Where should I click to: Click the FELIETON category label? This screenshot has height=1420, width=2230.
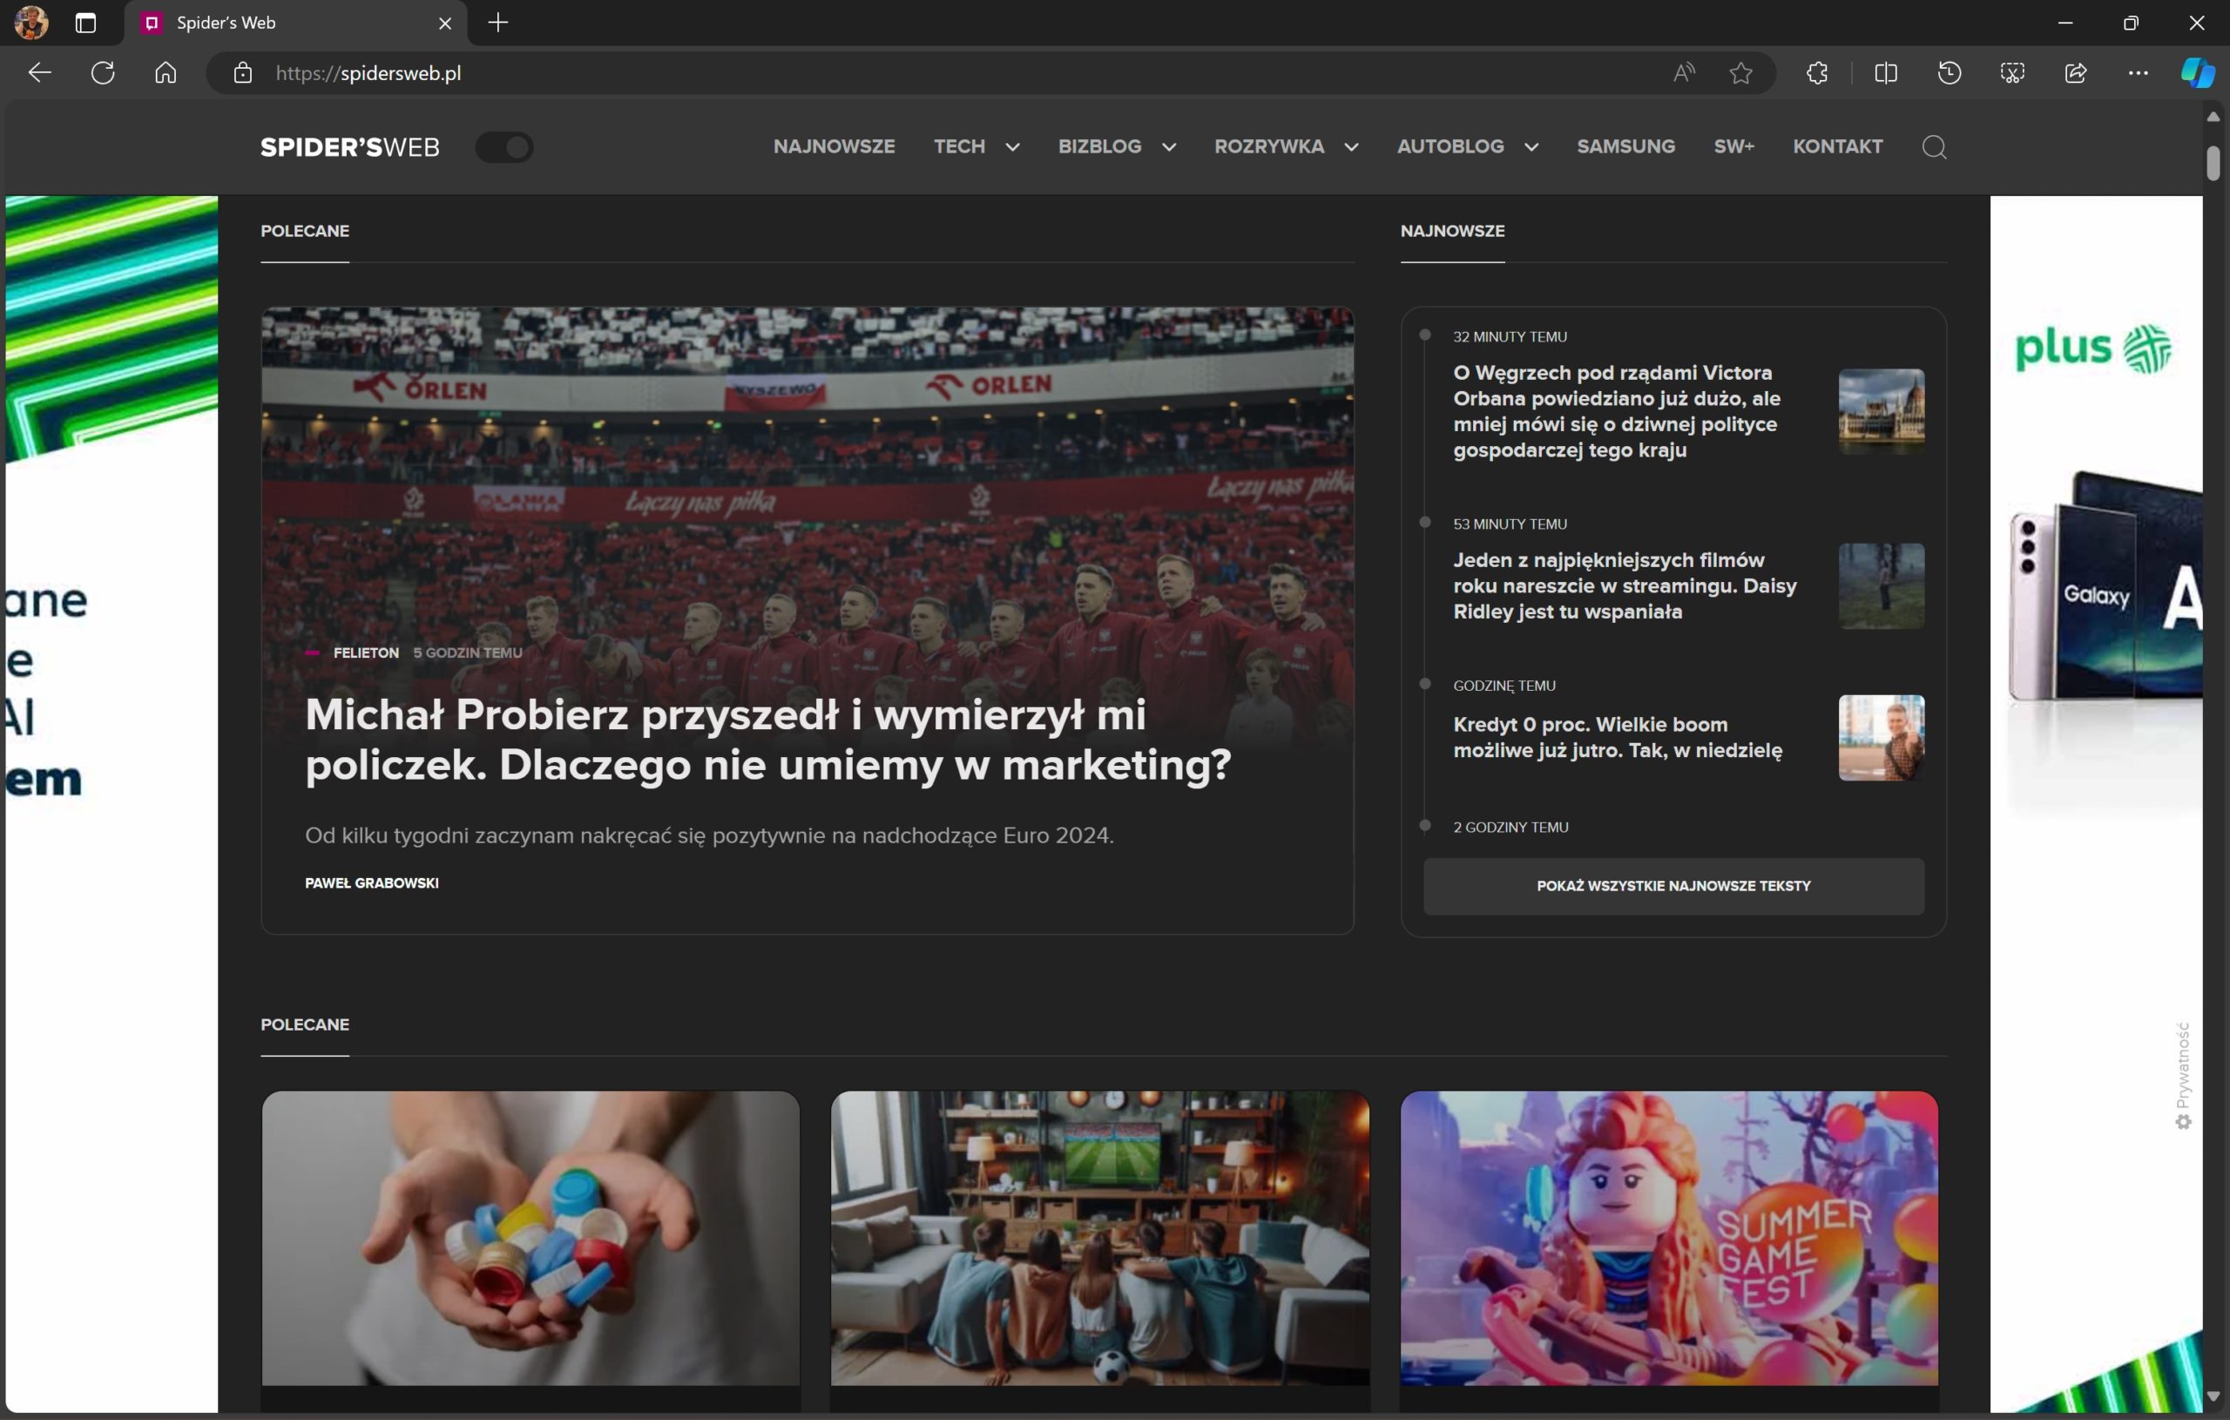[366, 653]
